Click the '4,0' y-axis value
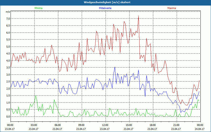The height and width of the screenshot is (132, 211). point(8,61)
